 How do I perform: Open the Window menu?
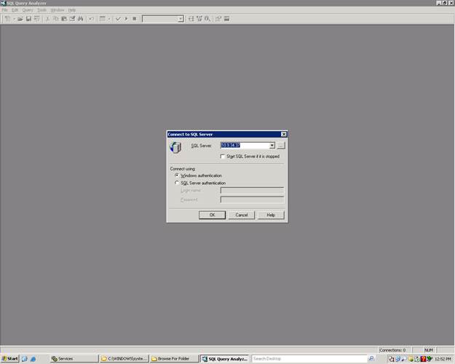pos(58,10)
